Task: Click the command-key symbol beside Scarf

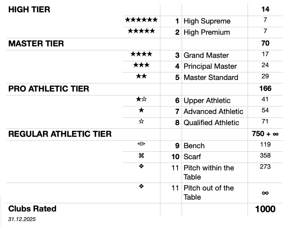Action: (x=141, y=156)
